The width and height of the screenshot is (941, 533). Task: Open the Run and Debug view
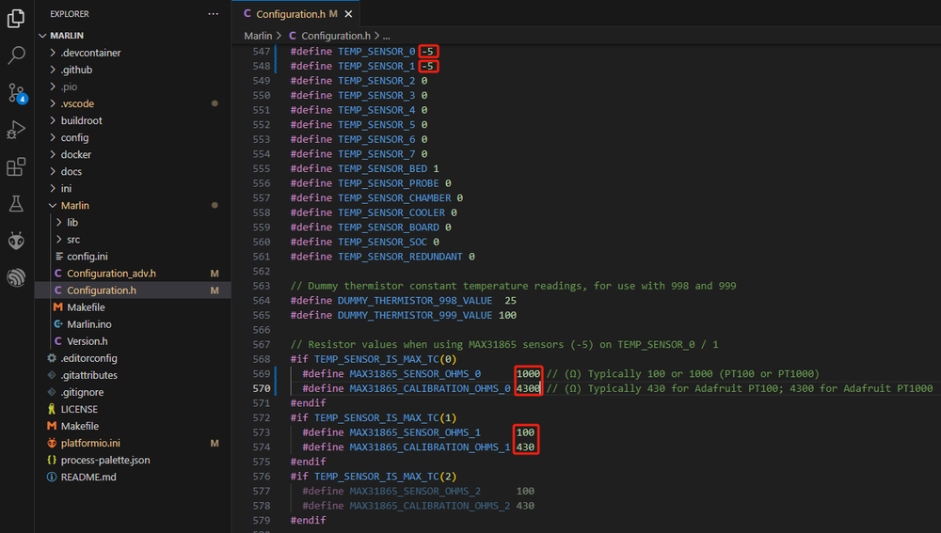16,129
